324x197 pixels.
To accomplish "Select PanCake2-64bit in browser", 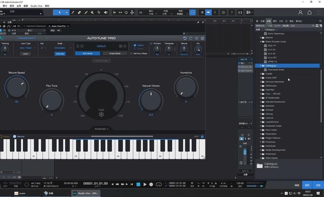I will point(276,70).
